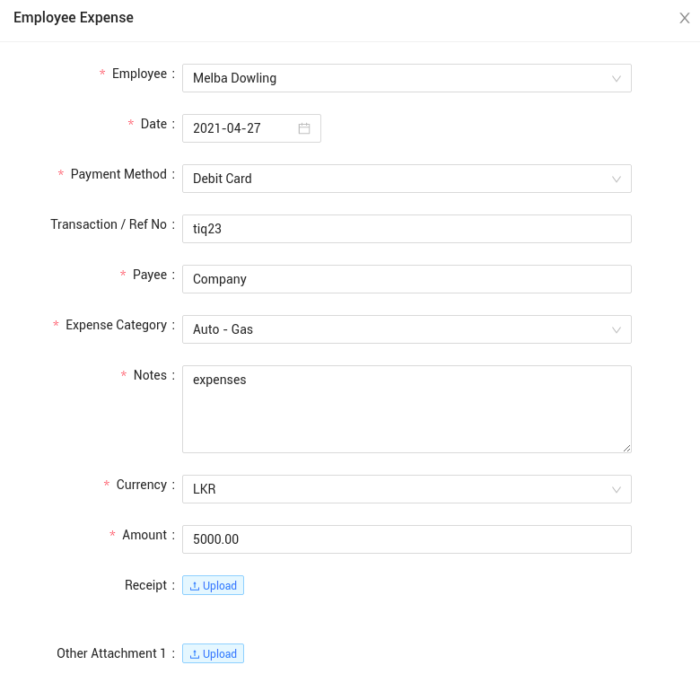Expand the Expense Category dropdown arrow

pyautogui.click(x=616, y=330)
